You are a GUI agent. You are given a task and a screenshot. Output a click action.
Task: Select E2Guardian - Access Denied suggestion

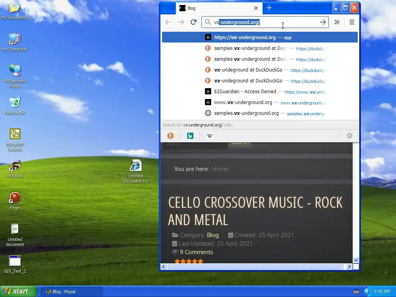click(x=259, y=92)
